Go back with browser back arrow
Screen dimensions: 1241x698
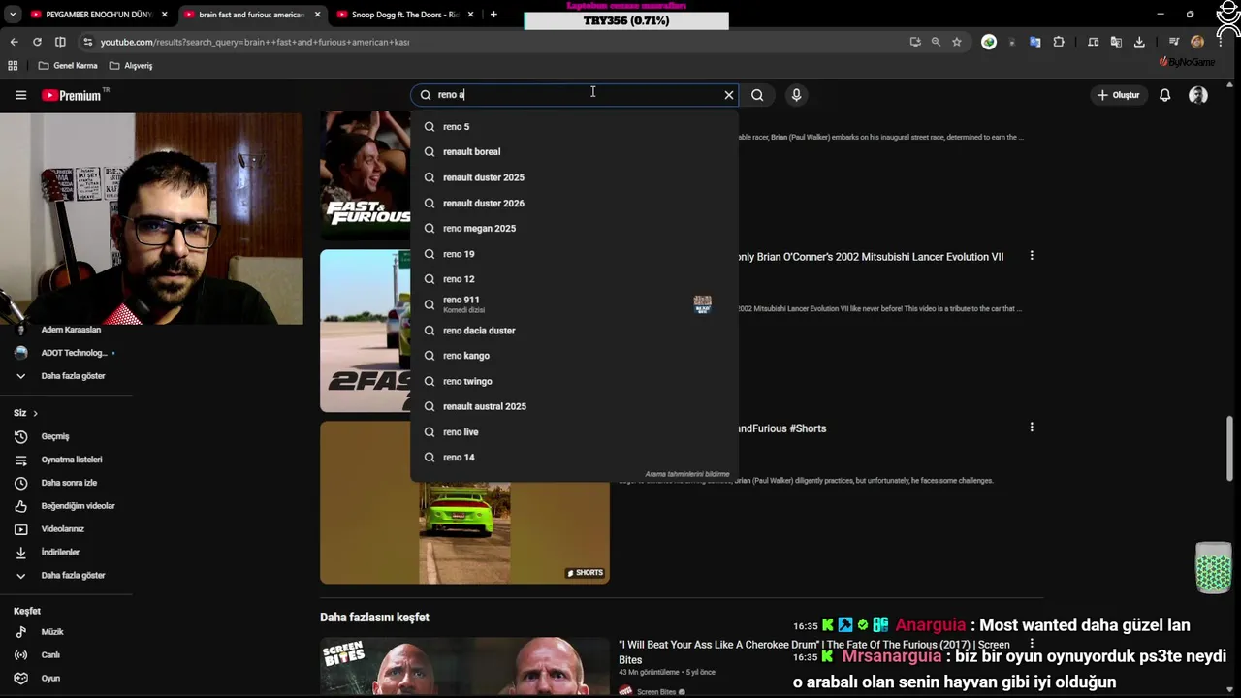click(14, 42)
